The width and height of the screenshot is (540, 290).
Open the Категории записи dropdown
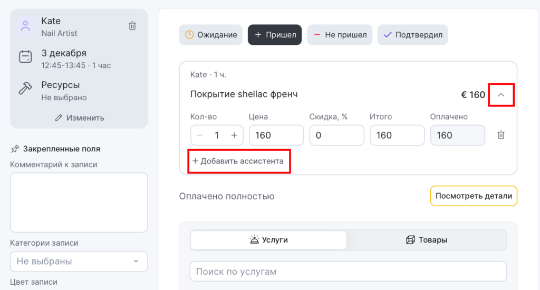click(x=79, y=261)
